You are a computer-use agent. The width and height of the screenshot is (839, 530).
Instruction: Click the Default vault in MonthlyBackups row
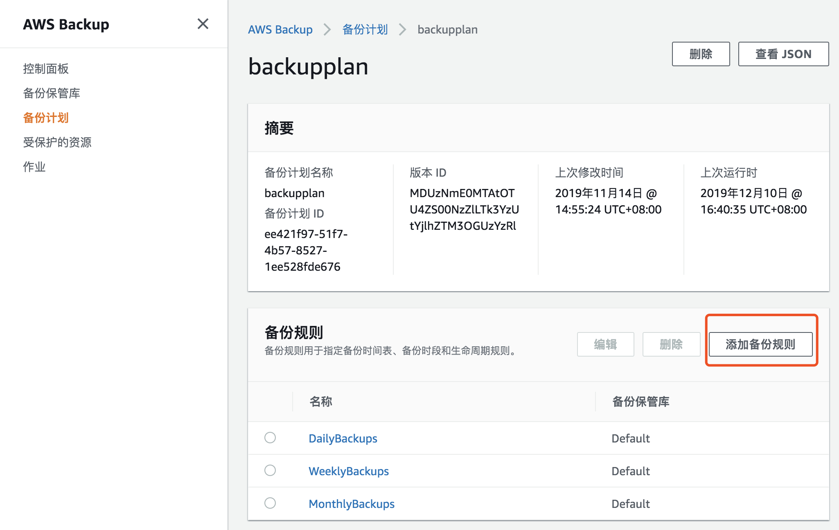coord(631,504)
